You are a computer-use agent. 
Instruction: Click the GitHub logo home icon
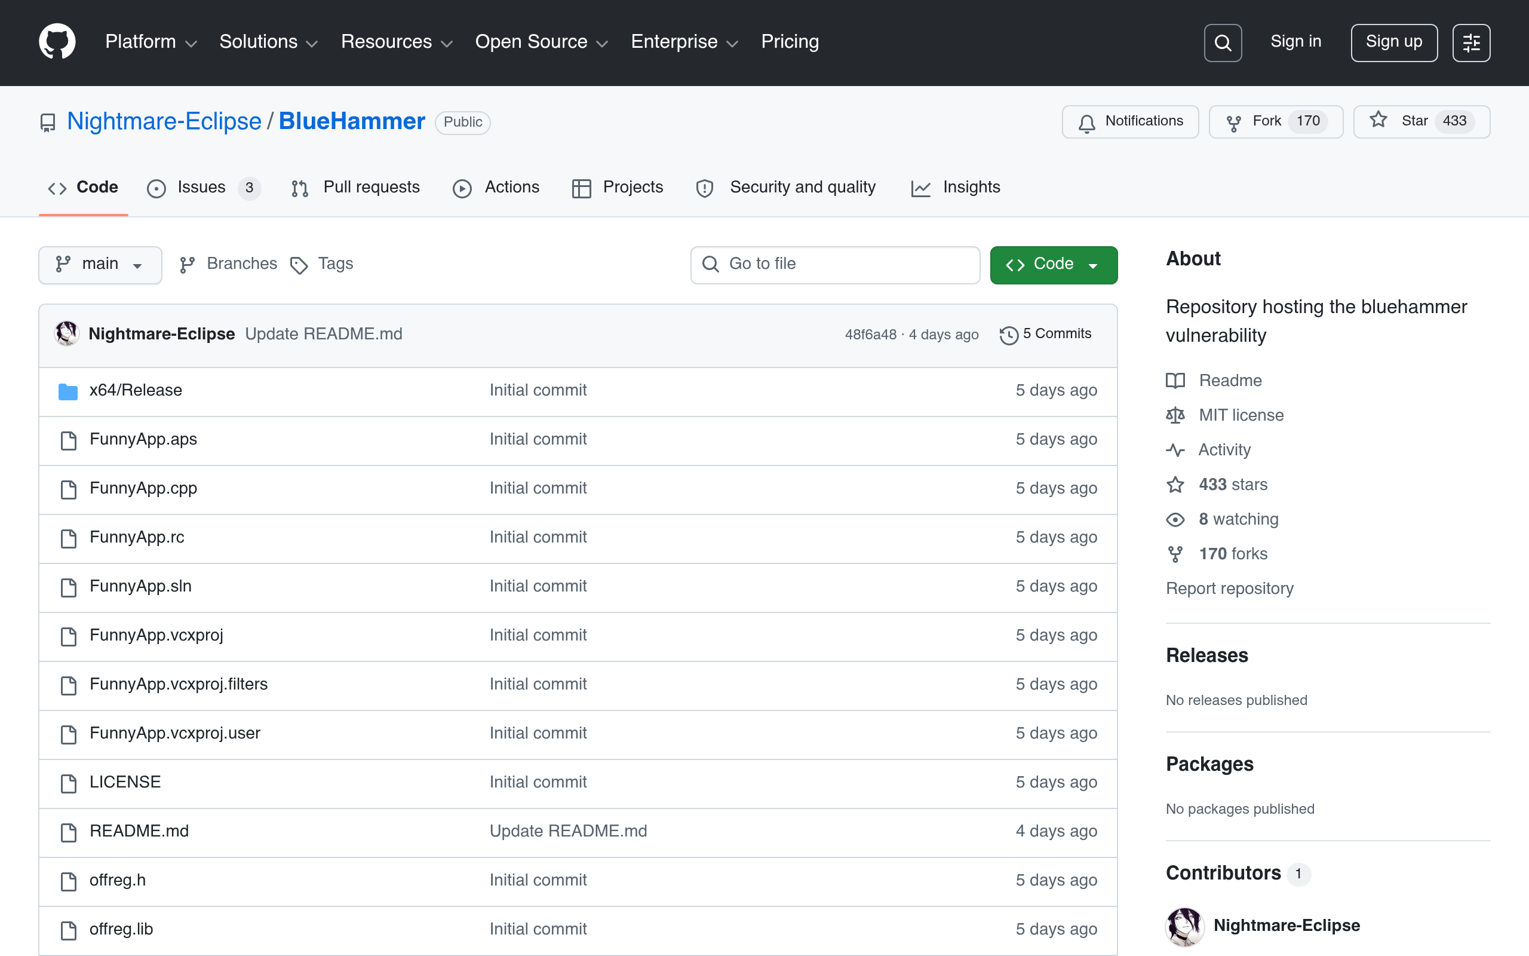coord(57,42)
